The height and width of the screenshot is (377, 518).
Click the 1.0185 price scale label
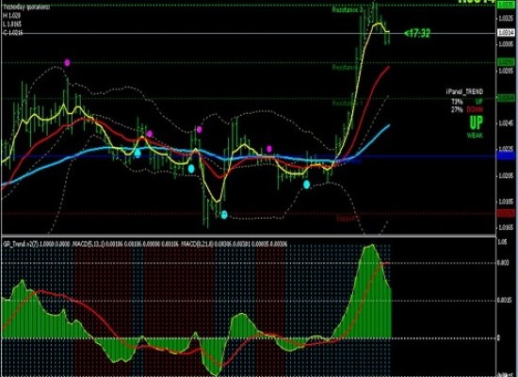click(x=506, y=201)
